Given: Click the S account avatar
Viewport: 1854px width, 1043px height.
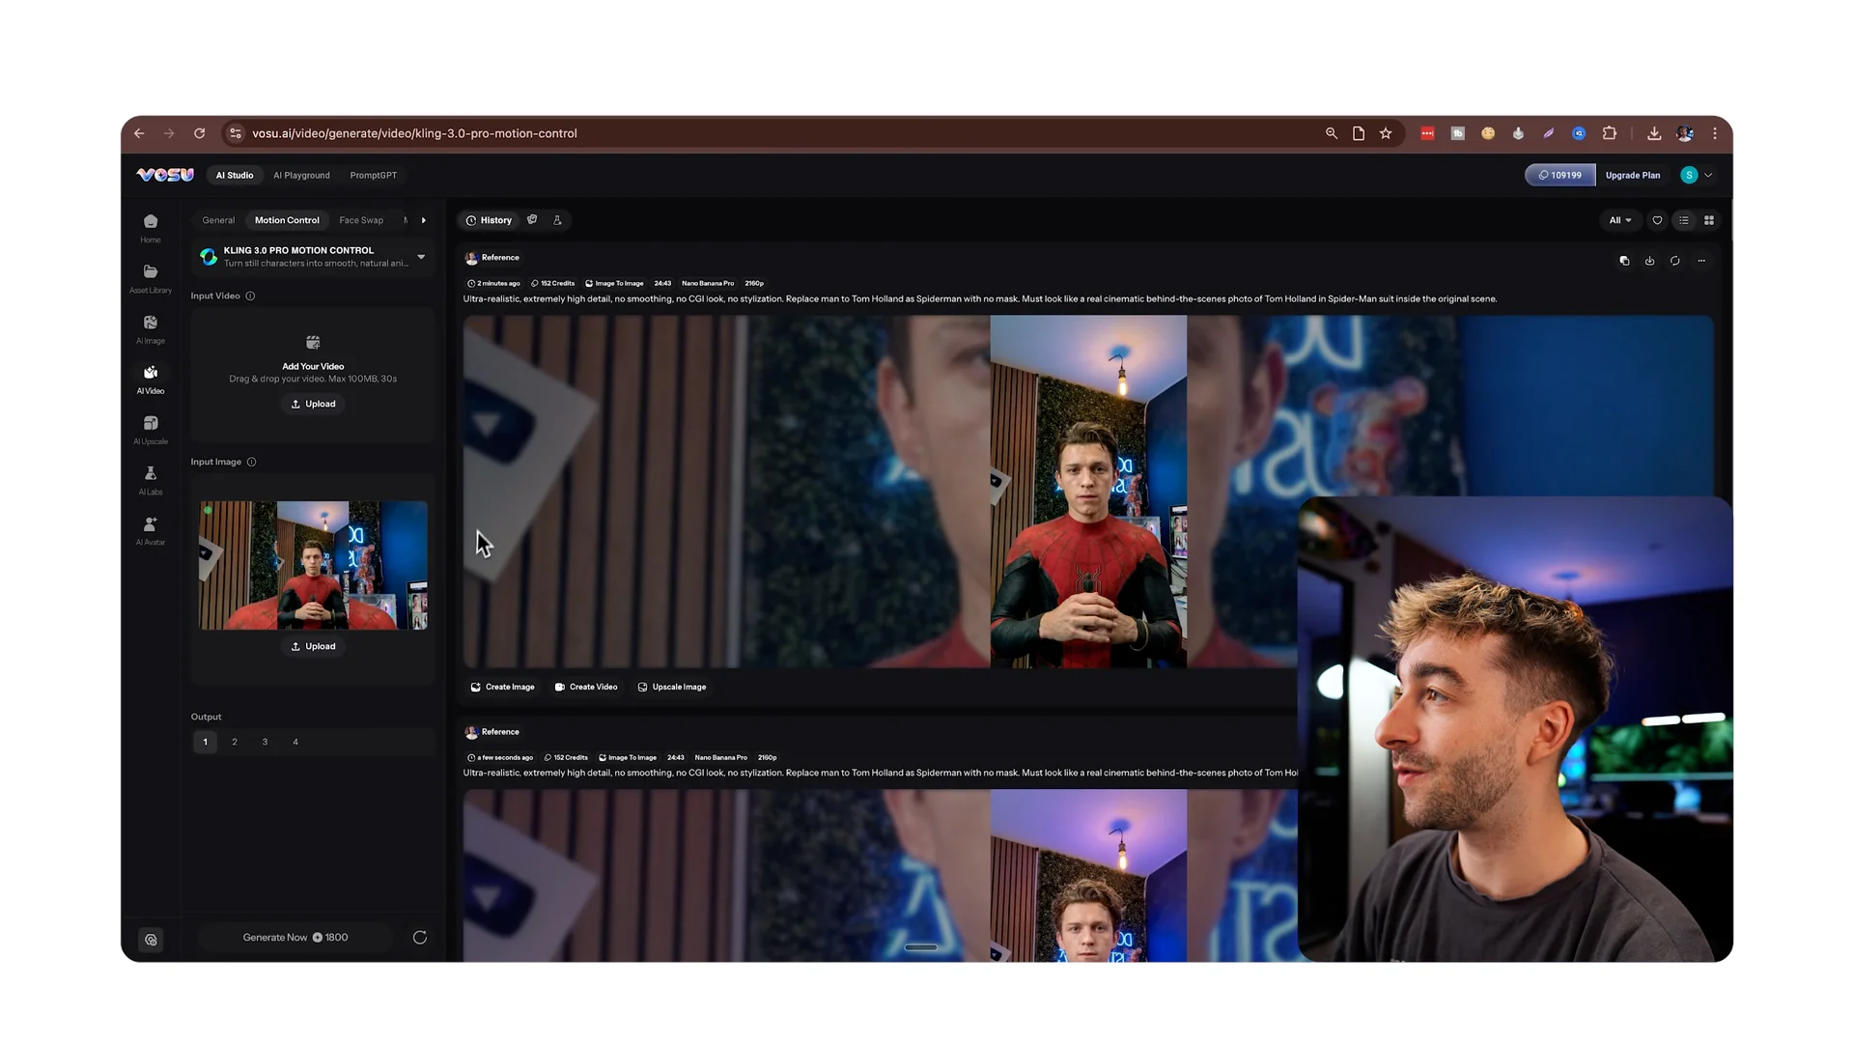Looking at the screenshot, I should point(1689,176).
